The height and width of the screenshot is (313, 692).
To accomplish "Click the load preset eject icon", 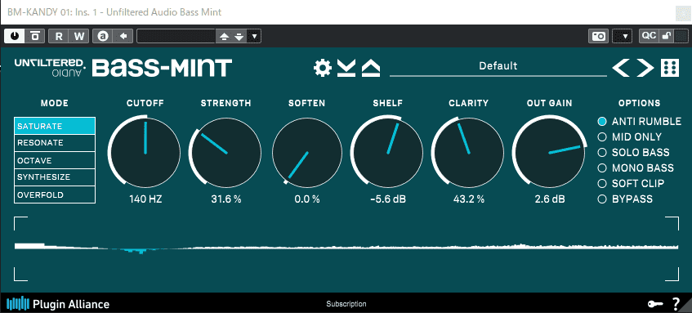I will click(371, 68).
